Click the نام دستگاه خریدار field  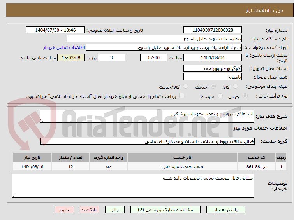(x=154, y=38)
